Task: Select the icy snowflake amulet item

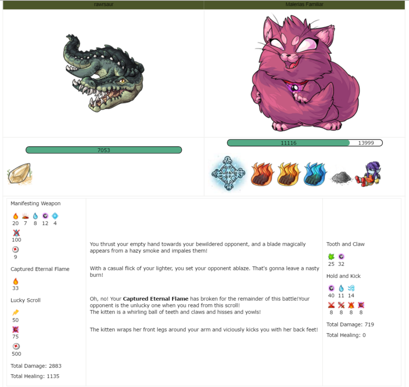Action: click(229, 173)
